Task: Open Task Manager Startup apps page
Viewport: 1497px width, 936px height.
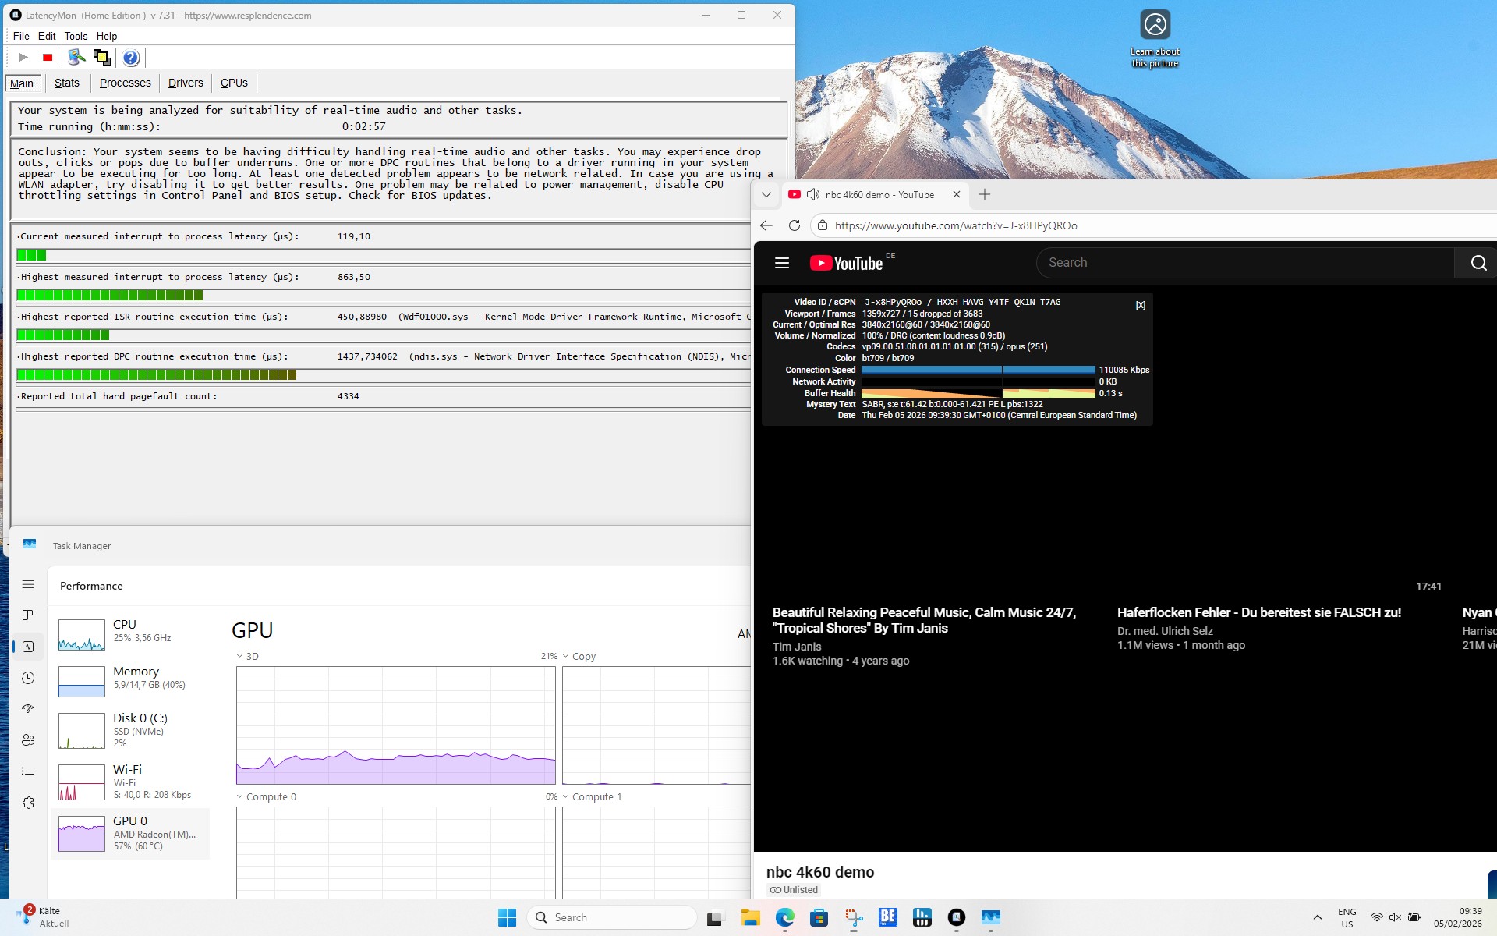Action: tap(28, 708)
